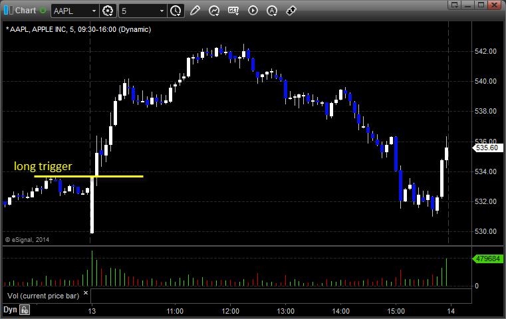Click the blue Chart window icon
Image resolution: width=506 pixels, height=319 pixels.
click(9, 11)
